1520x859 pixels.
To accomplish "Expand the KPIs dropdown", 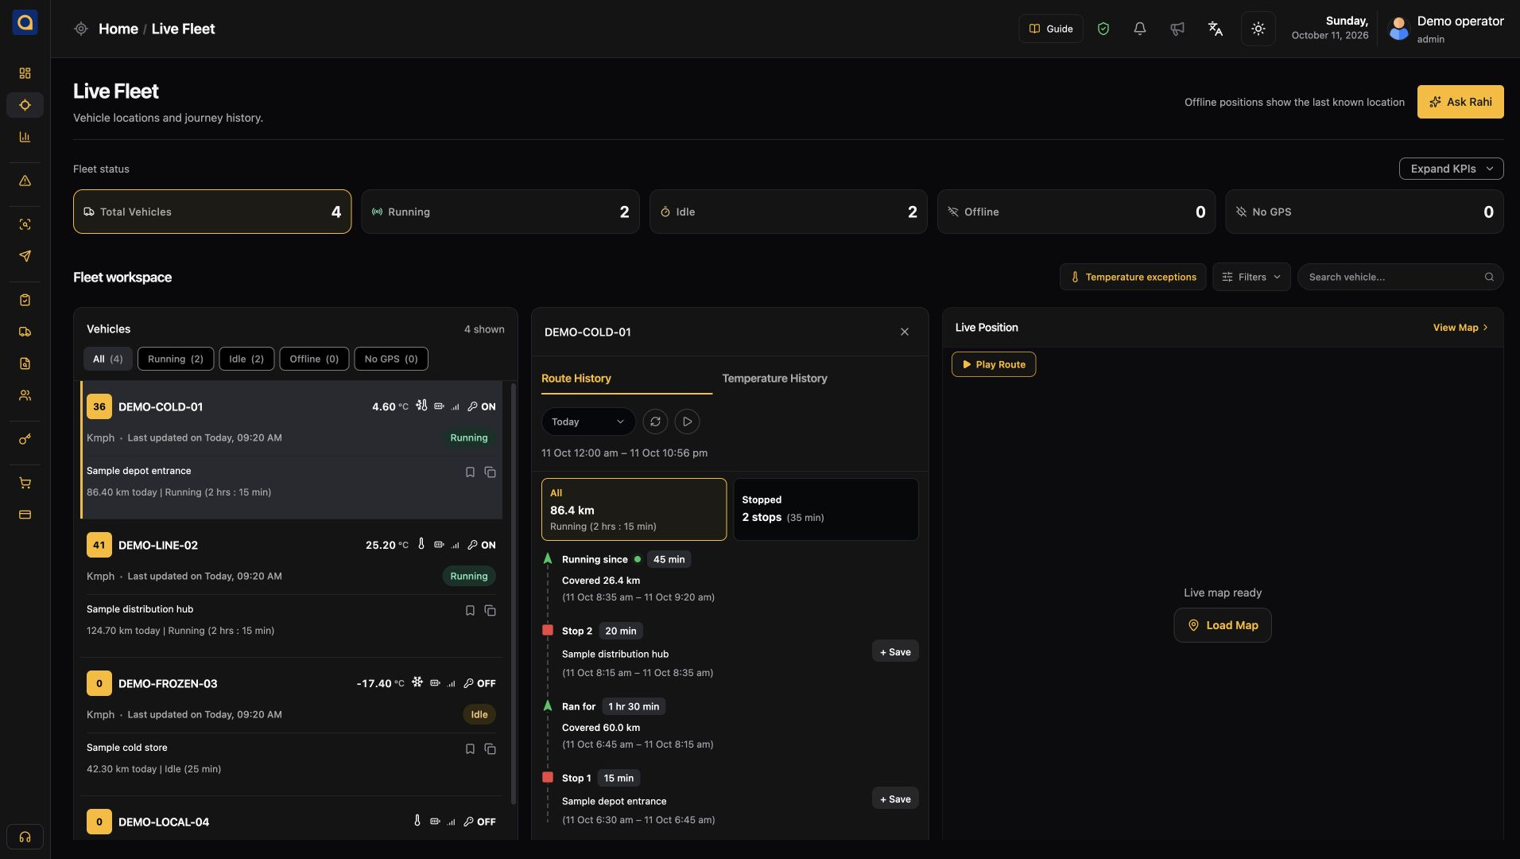I will pos(1451,169).
